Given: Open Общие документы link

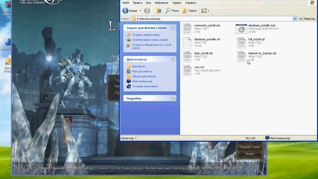Looking at the screenshot, I should [x=144, y=76].
